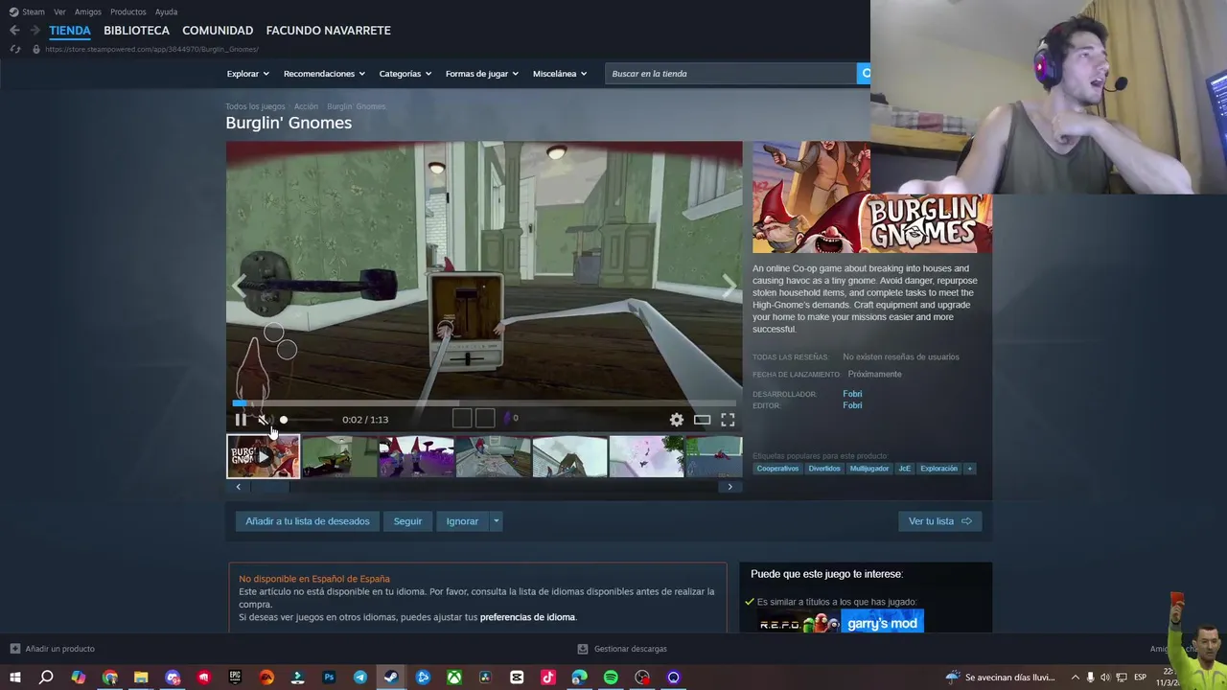Toggle theater mode for the trailer

pos(703,420)
